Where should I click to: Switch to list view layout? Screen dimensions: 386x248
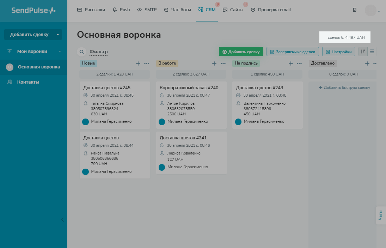point(372,52)
